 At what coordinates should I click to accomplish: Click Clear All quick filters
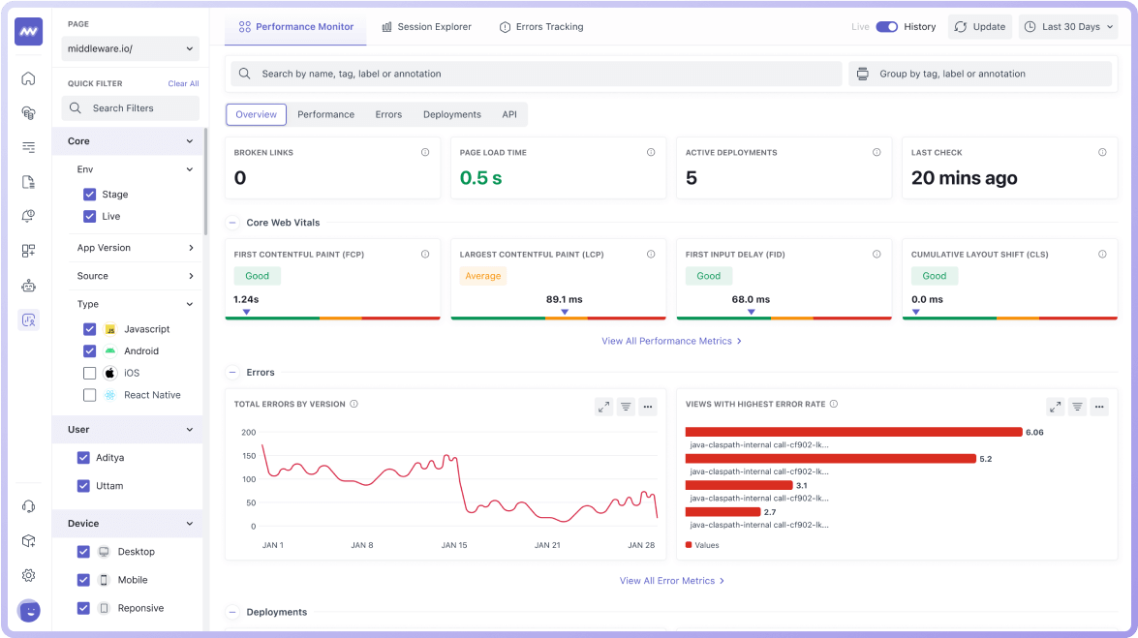[x=184, y=83]
